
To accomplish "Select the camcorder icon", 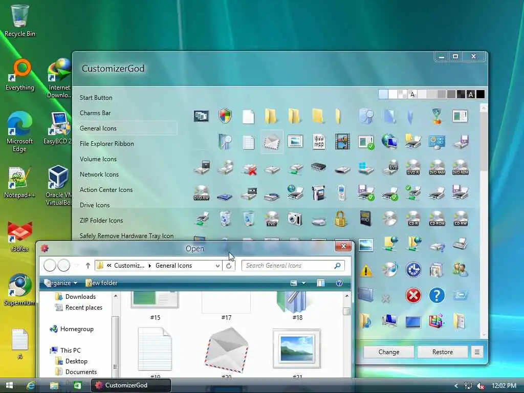I will click(x=318, y=193).
